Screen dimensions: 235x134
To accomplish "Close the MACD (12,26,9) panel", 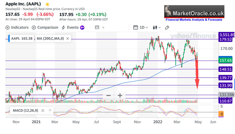I will (43, 111).
